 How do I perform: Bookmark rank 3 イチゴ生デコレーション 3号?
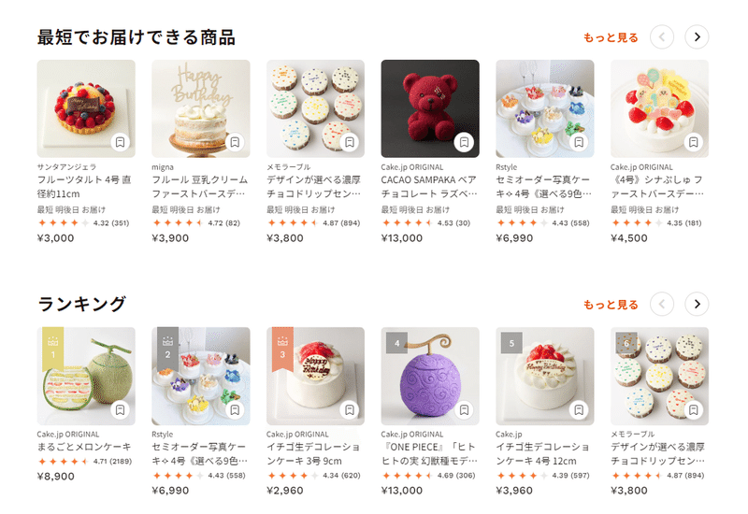tap(350, 409)
